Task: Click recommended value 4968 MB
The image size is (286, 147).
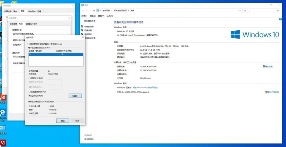Action: 53,110
